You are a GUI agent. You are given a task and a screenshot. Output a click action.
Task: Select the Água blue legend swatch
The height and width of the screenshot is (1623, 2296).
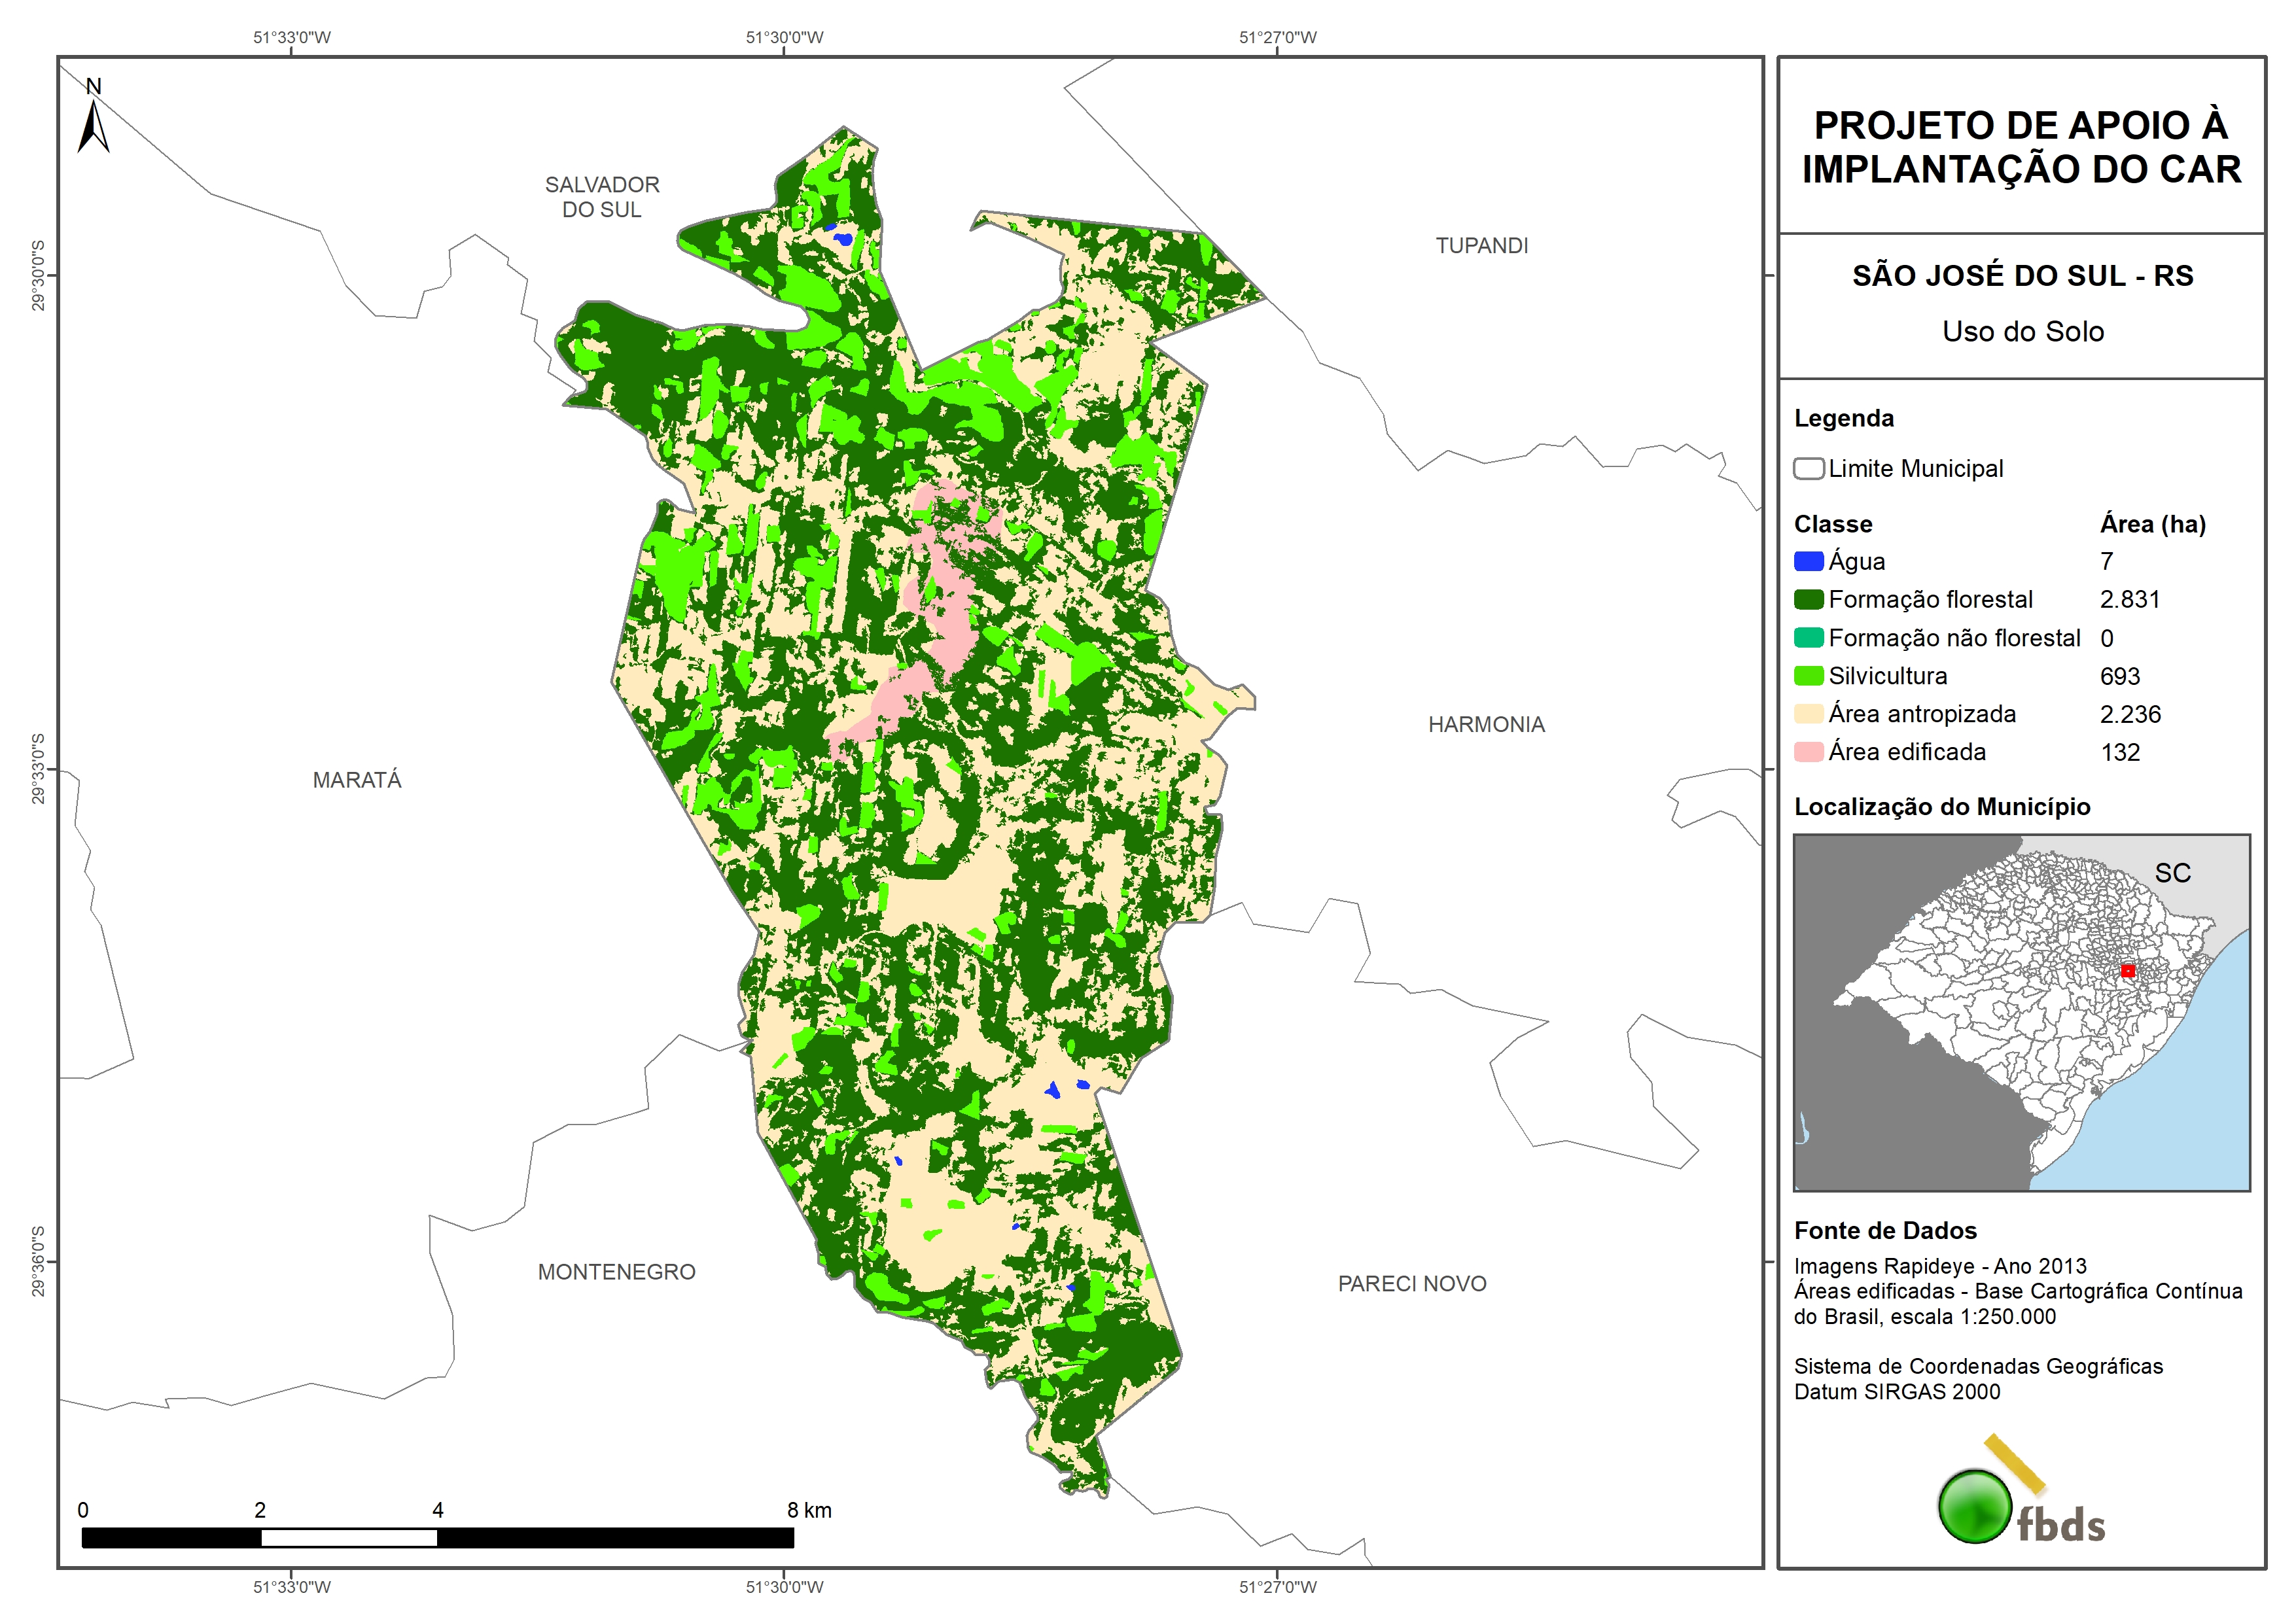pyautogui.click(x=1808, y=562)
